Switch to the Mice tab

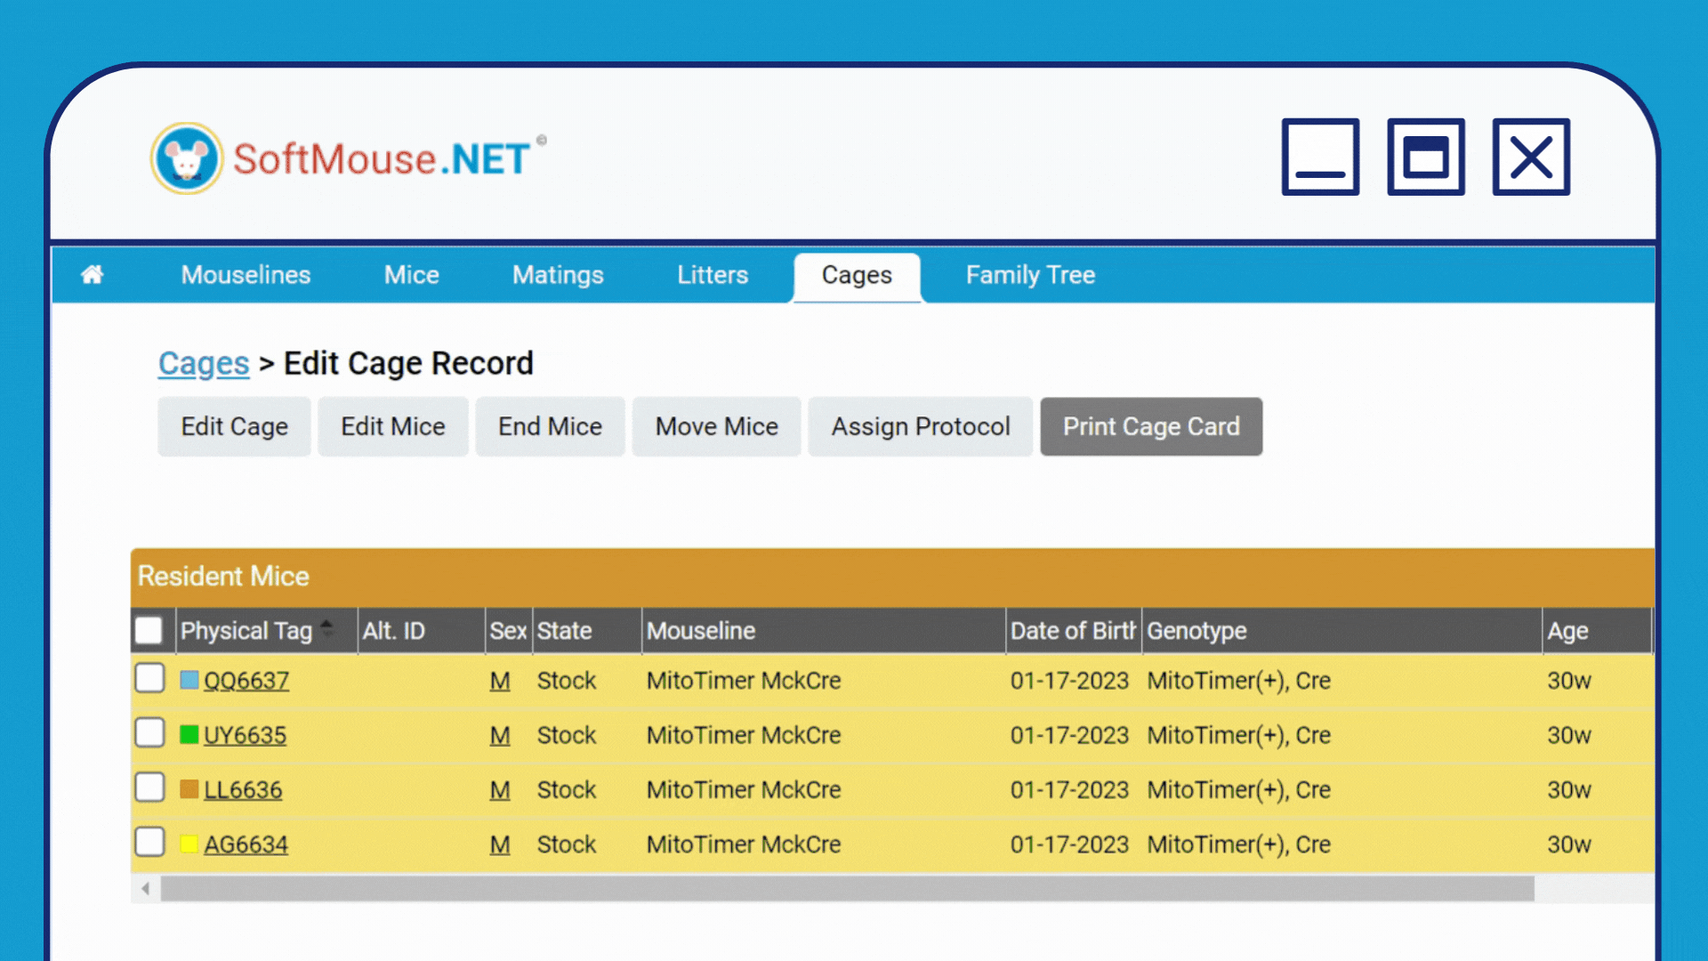click(x=411, y=275)
